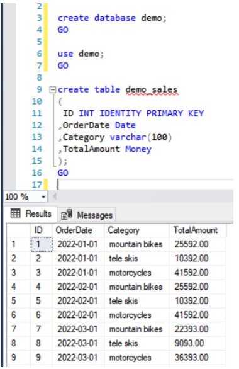Click the OrderDate cell in row 1
Image resolution: width=239 pixels, height=369 pixels.
77,244
